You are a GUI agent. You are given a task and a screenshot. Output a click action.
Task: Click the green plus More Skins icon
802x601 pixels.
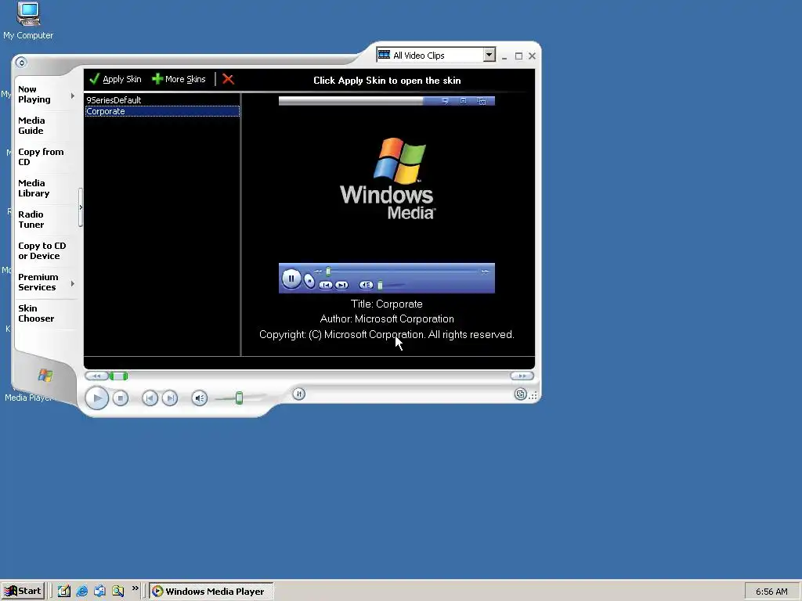click(x=157, y=79)
